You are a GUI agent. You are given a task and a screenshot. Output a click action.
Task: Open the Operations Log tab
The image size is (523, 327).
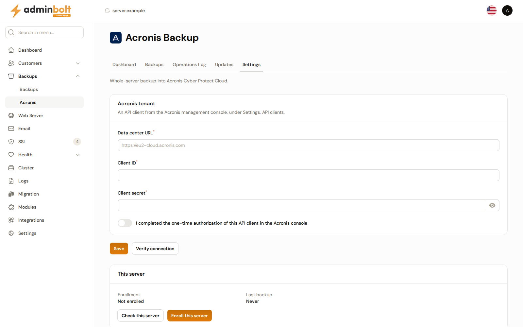tap(189, 64)
